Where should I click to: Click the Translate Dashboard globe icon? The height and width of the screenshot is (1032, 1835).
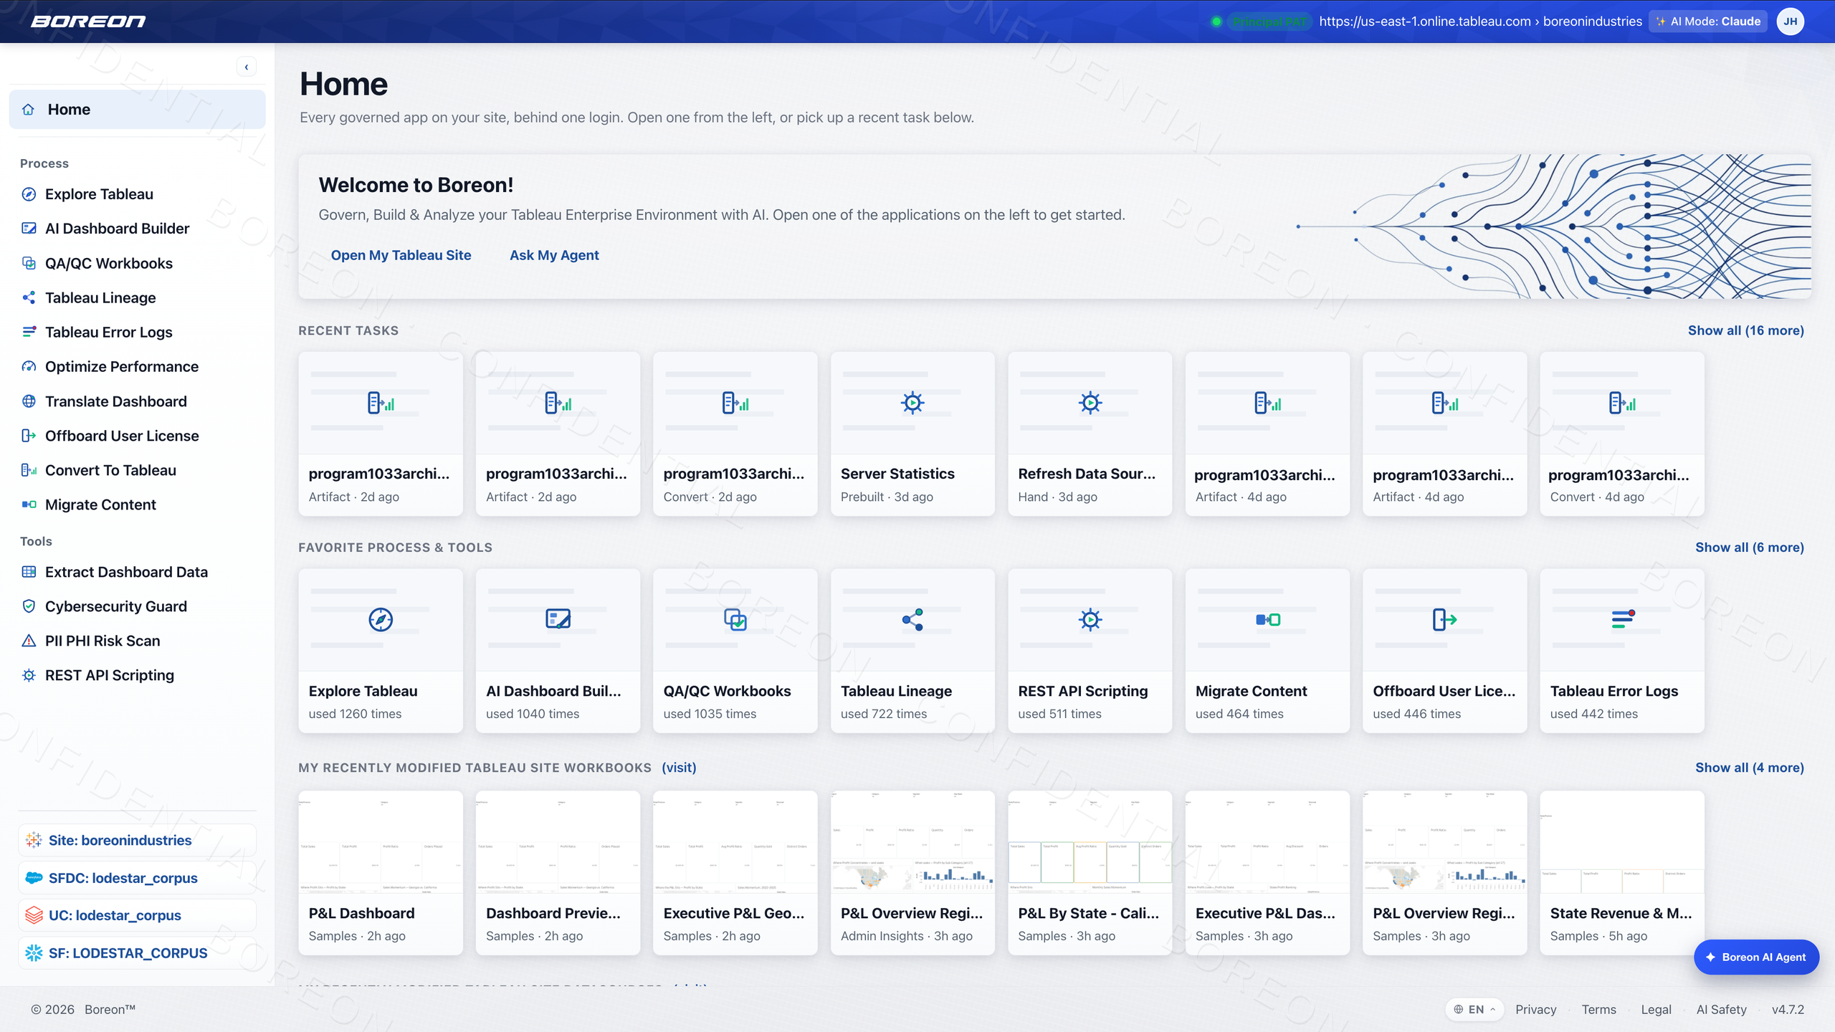point(29,401)
